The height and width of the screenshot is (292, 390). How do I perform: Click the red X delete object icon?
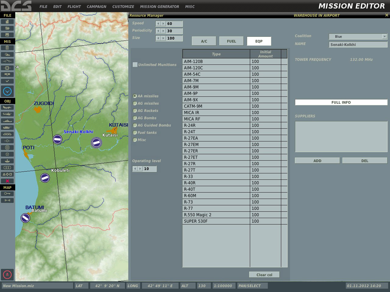pyautogui.click(x=7, y=181)
